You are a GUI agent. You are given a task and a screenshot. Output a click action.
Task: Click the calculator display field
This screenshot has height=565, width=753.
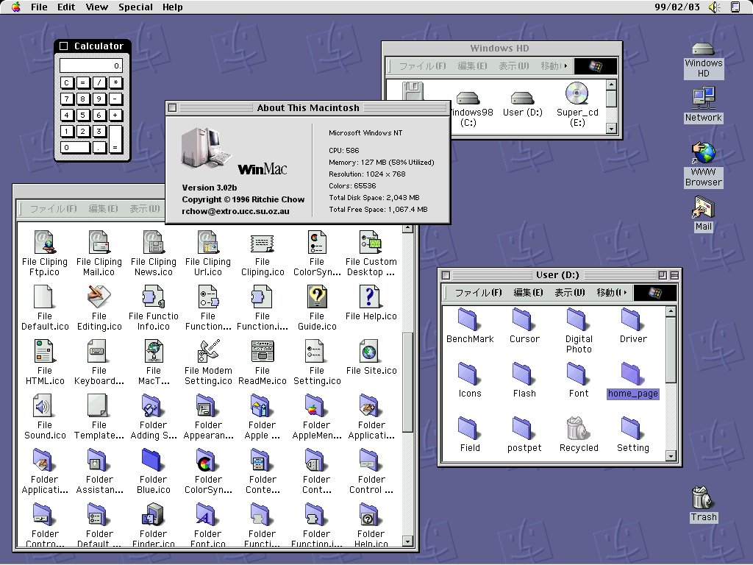coord(92,66)
